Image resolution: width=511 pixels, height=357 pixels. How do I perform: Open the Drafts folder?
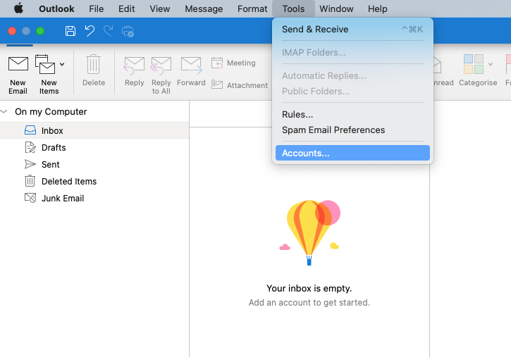tap(94, 147)
